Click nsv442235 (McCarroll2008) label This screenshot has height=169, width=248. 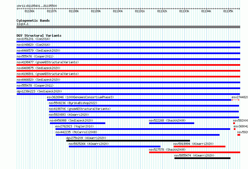click(76, 132)
